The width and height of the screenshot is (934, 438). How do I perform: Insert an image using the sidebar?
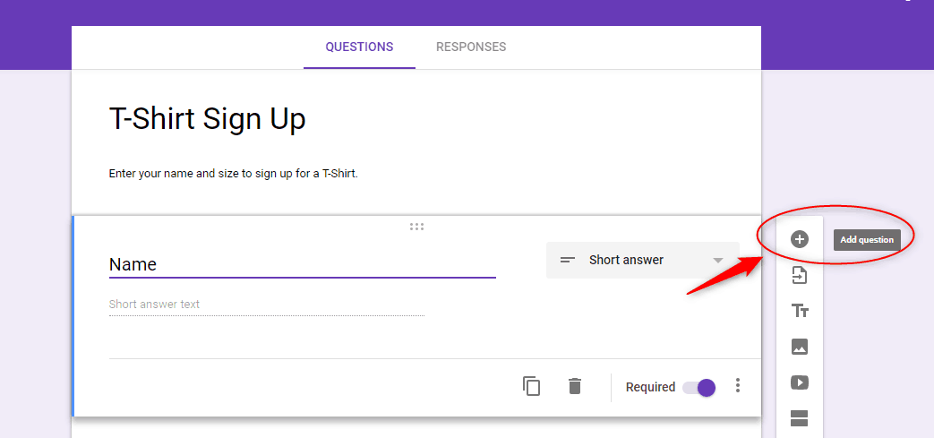click(800, 347)
